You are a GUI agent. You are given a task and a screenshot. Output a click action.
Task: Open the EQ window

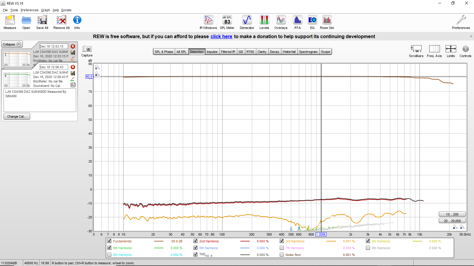[312, 22]
